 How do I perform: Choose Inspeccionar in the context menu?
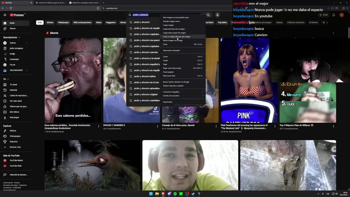coord(183,102)
